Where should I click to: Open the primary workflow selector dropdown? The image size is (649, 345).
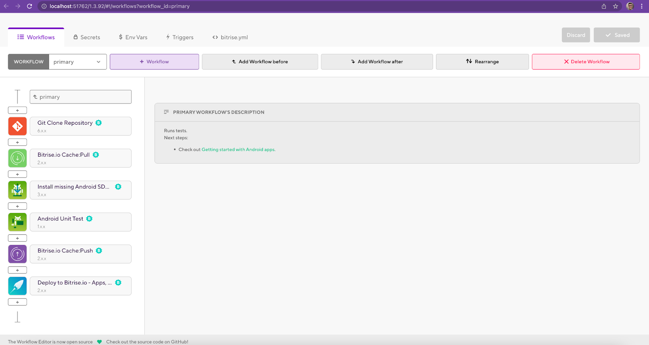pyautogui.click(x=78, y=62)
